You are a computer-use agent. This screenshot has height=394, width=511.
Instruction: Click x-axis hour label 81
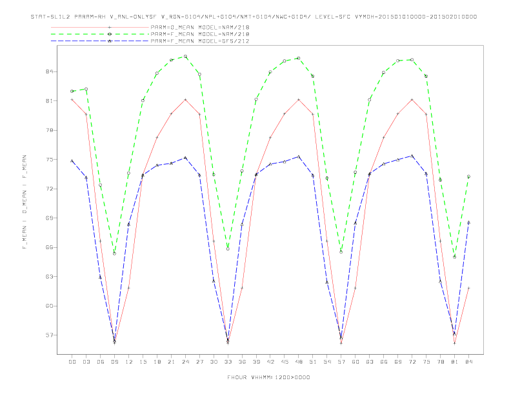pos(455,362)
